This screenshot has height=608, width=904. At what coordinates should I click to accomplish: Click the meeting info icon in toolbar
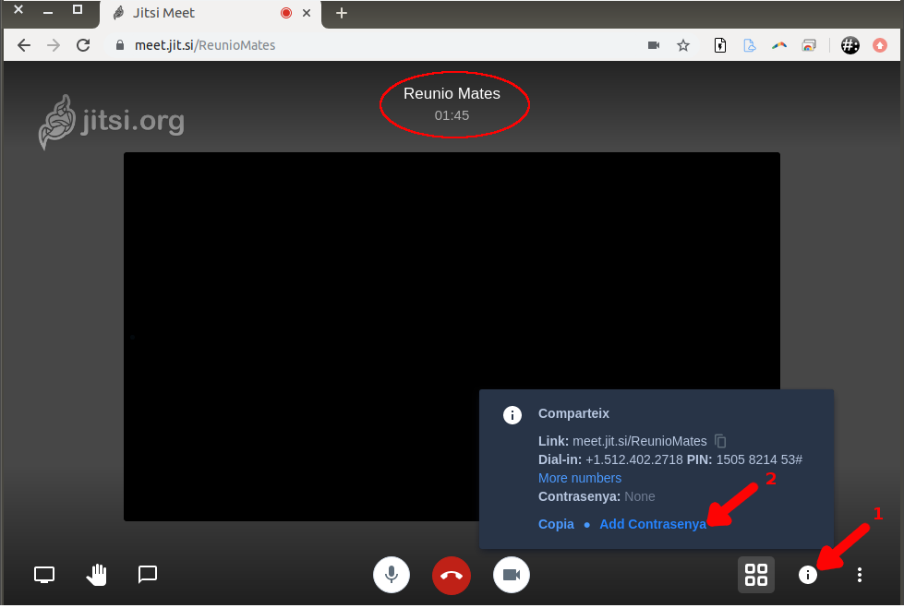[808, 575]
